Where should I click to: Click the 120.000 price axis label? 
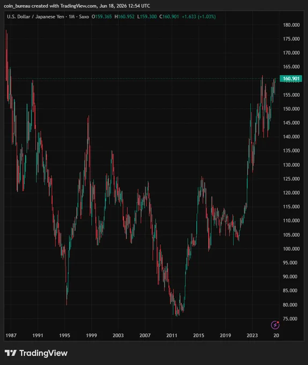pos(291,193)
